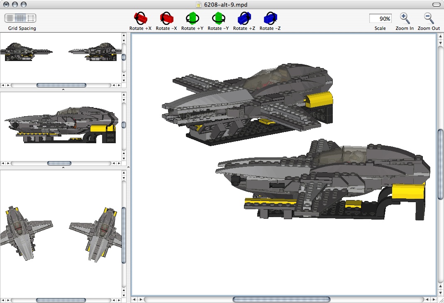Select the coarse grid spacing segment
444x303 pixels.
click(31, 18)
